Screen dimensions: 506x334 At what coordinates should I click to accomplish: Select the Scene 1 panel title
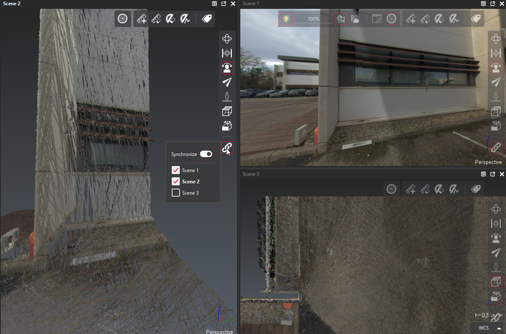251,4
